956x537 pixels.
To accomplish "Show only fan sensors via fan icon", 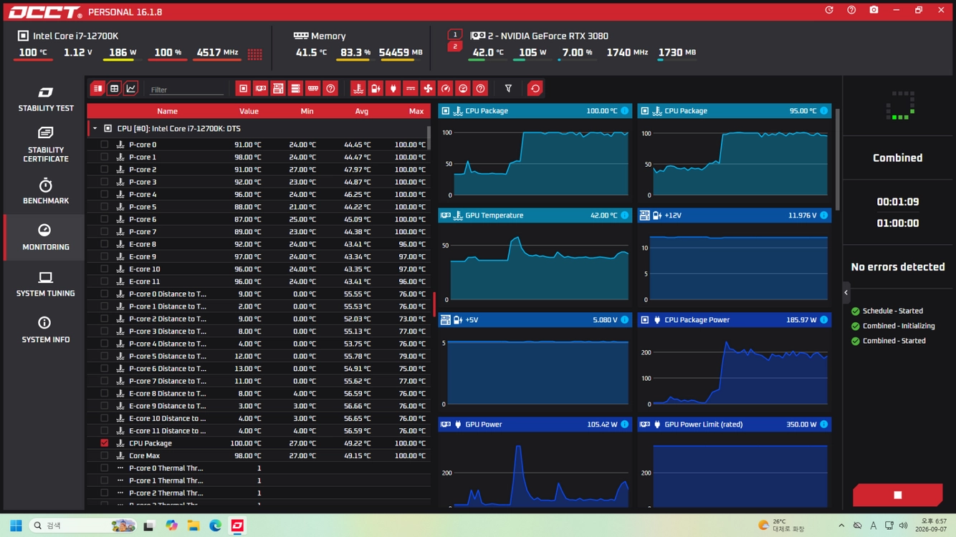I will pos(428,89).
